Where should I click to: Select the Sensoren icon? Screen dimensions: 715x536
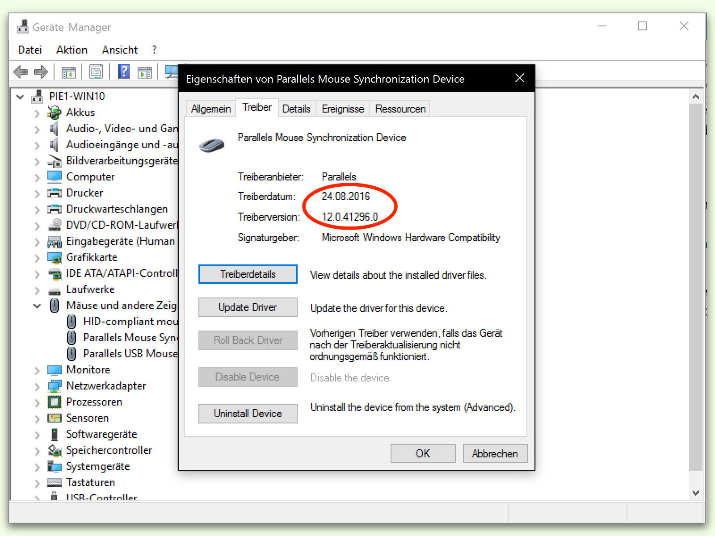(x=55, y=418)
